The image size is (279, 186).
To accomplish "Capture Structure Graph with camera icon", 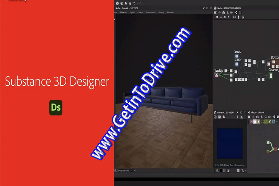I will 224,13.
